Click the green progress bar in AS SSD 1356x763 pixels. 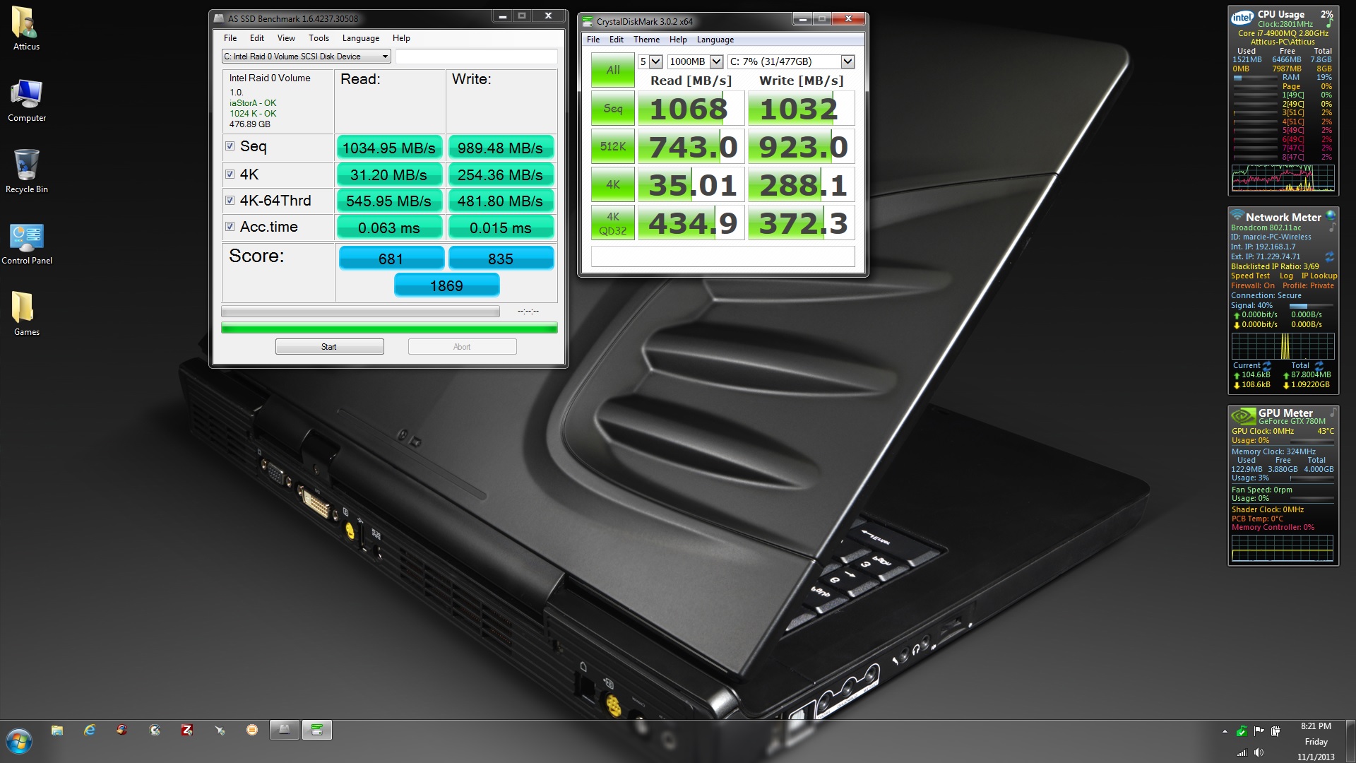pos(389,328)
